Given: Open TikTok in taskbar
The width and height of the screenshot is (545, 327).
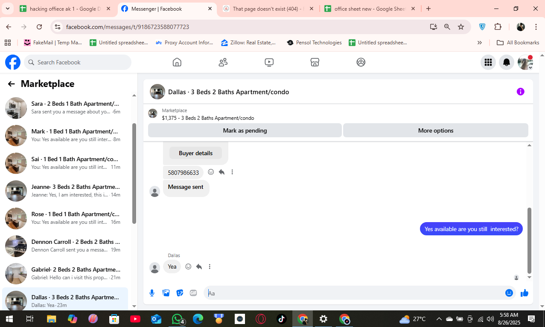Looking at the screenshot, I should 281,319.
